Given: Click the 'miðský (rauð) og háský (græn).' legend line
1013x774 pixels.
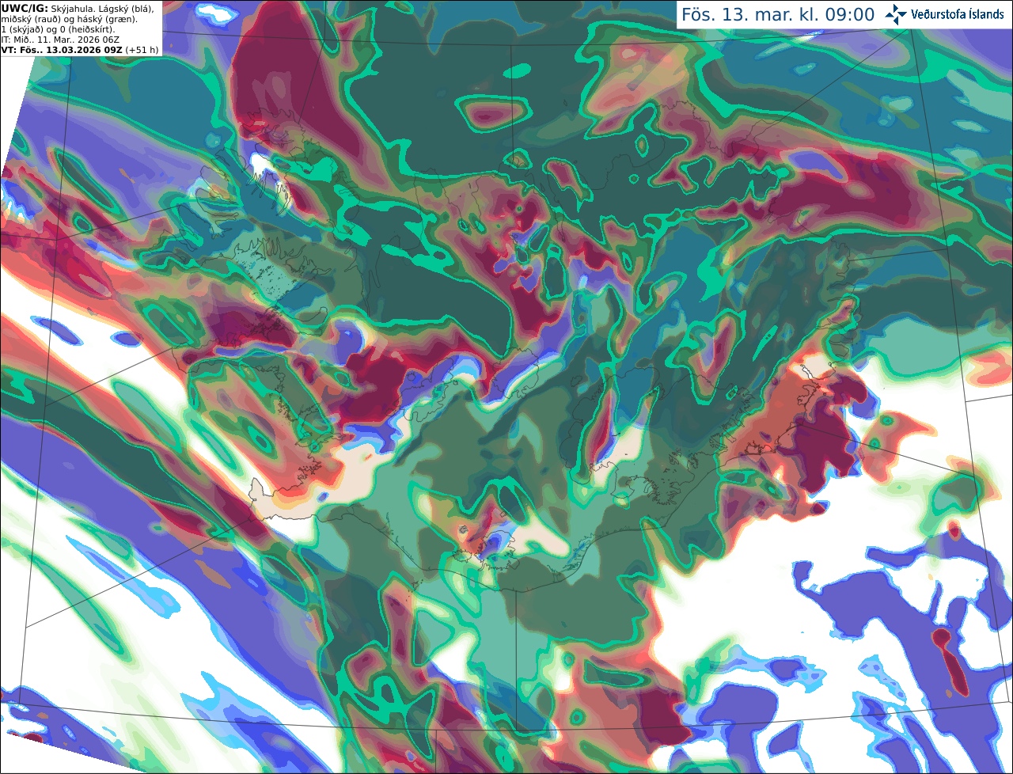Looking at the screenshot, I should 68,19.
